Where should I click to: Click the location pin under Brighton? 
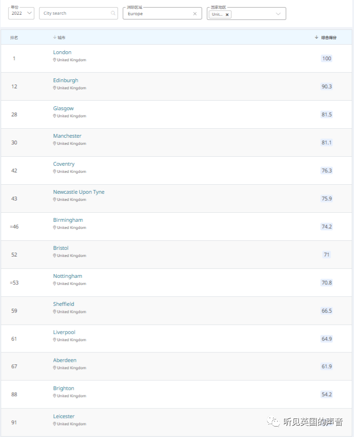[55, 396]
